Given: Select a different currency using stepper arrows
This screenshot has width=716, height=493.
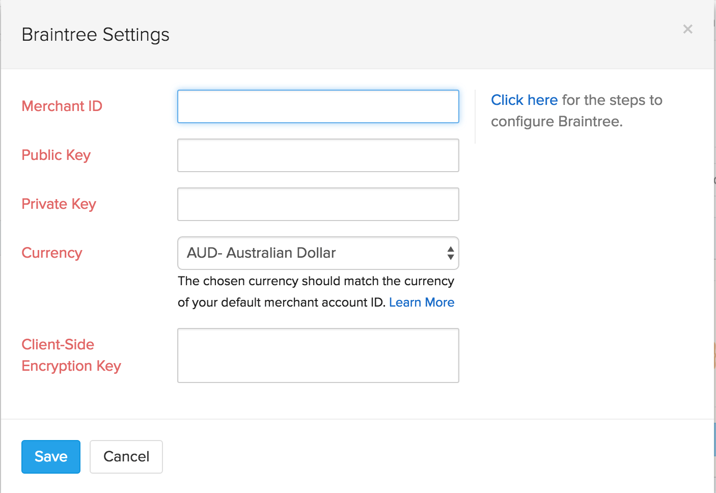Looking at the screenshot, I should coord(450,253).
